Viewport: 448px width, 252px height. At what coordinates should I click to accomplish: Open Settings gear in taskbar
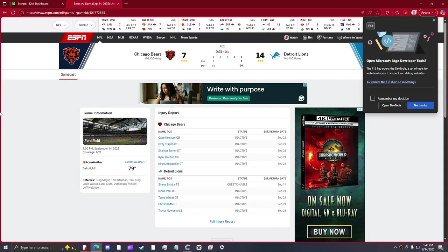tap(222, 247)
